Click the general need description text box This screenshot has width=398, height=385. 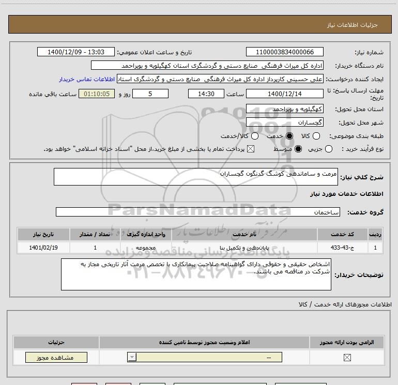(x=196, y=177)
